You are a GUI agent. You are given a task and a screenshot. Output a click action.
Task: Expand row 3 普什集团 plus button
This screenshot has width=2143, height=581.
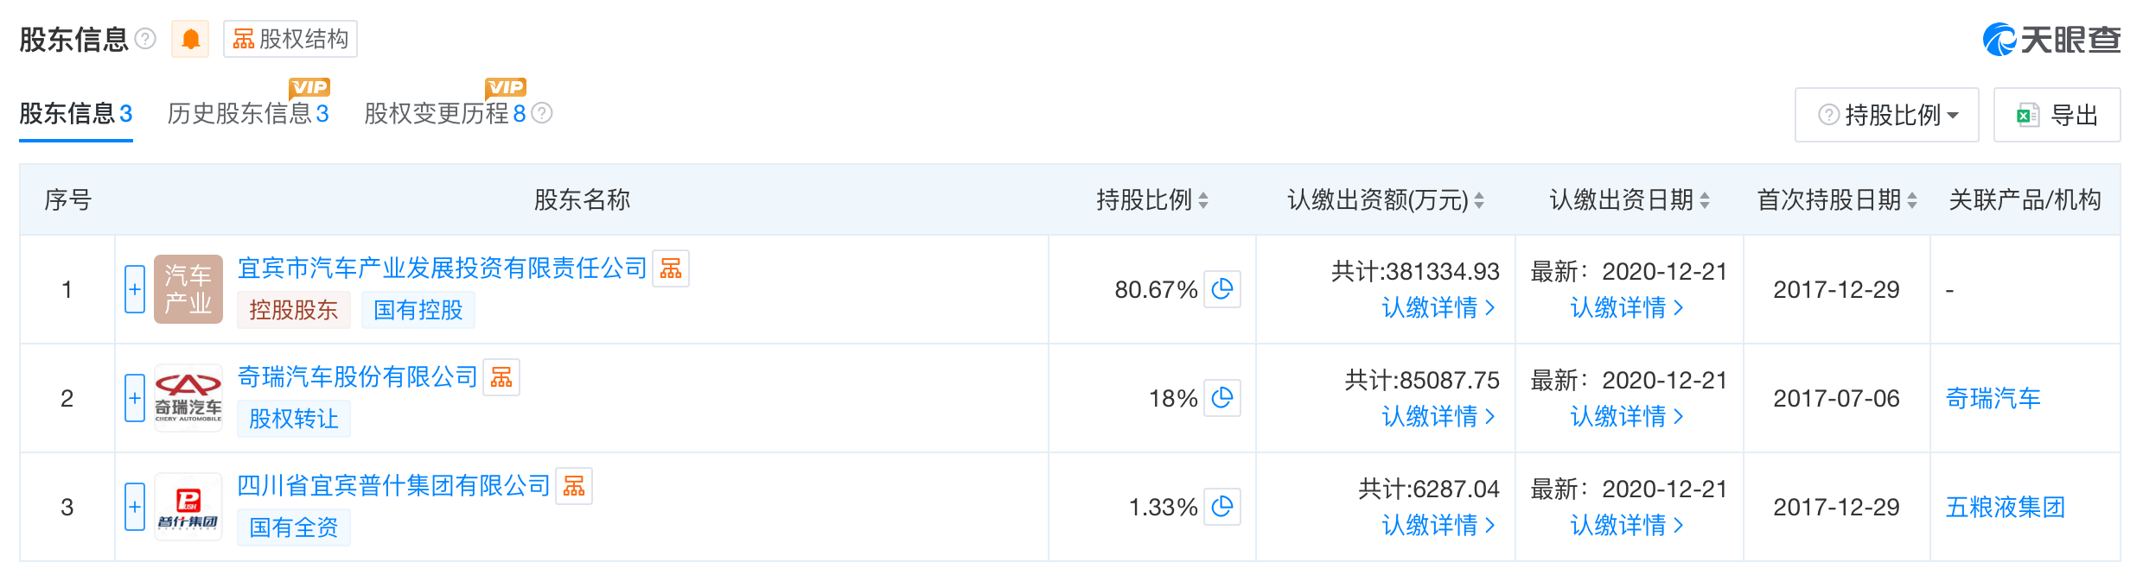pyautogui.click(x=135, y=507)
